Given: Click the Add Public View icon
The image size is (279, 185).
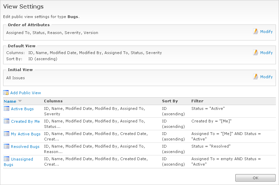Looking at the screenshot, I should point(6,92).
